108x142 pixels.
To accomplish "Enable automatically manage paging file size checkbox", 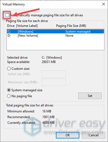I will click(7, 15).
